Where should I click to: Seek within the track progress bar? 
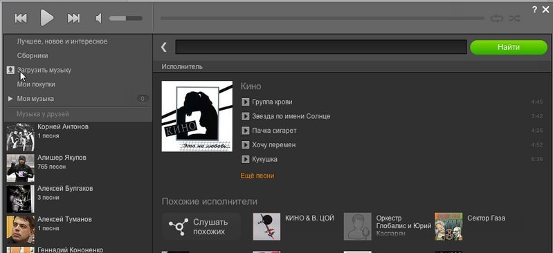pos(323,19)
